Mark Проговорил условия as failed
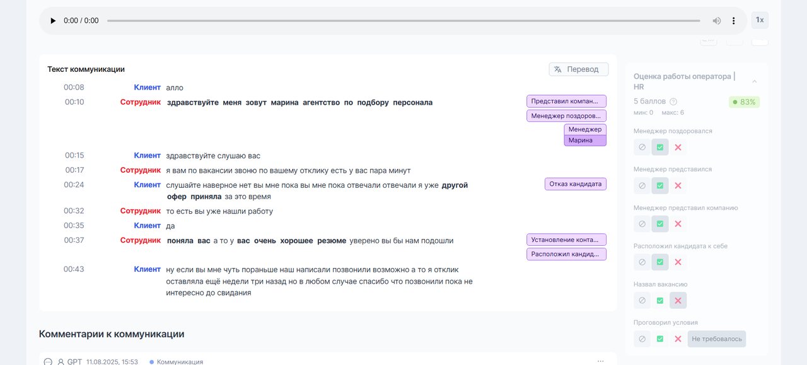 [678, 339]
